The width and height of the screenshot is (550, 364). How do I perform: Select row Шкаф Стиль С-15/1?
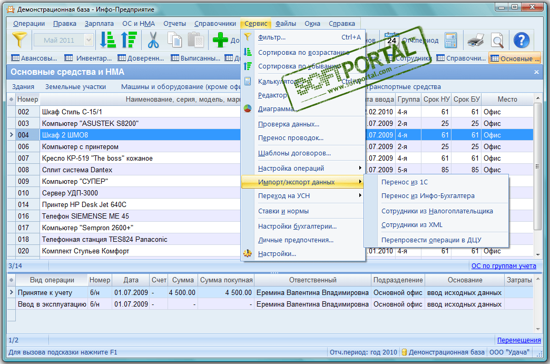coord(270,112)
